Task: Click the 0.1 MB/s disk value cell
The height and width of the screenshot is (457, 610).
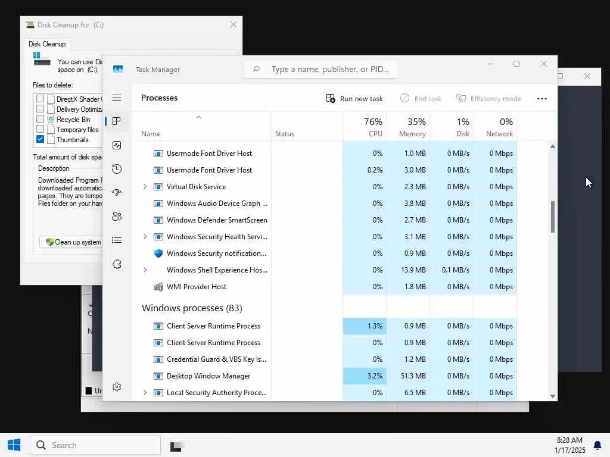Action: click(452, 270)
